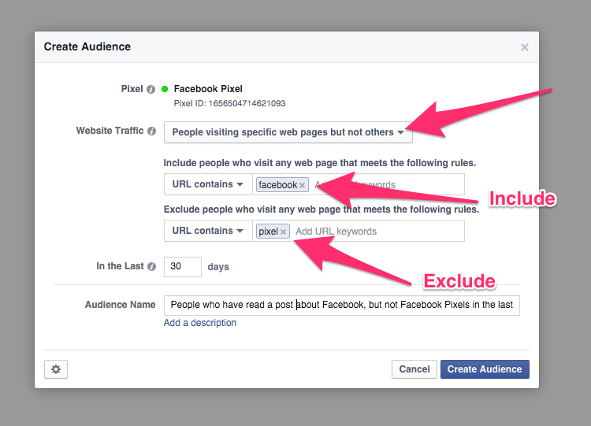Click the info icon next to Pixel
591x426 pixels.
151,89
